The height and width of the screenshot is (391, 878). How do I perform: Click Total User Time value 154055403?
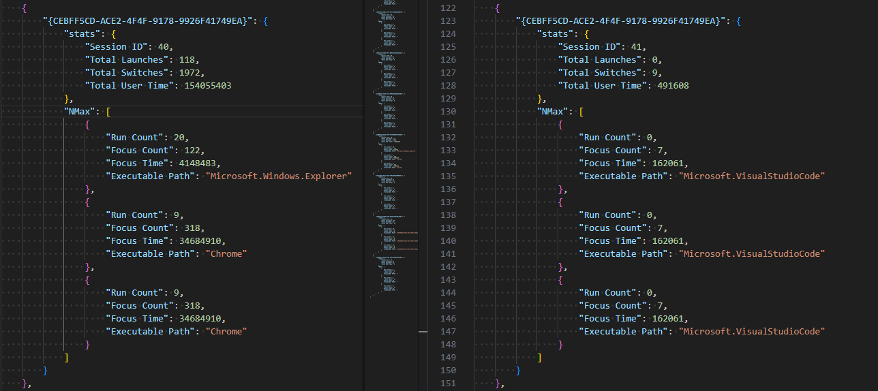tap(208, 86)
